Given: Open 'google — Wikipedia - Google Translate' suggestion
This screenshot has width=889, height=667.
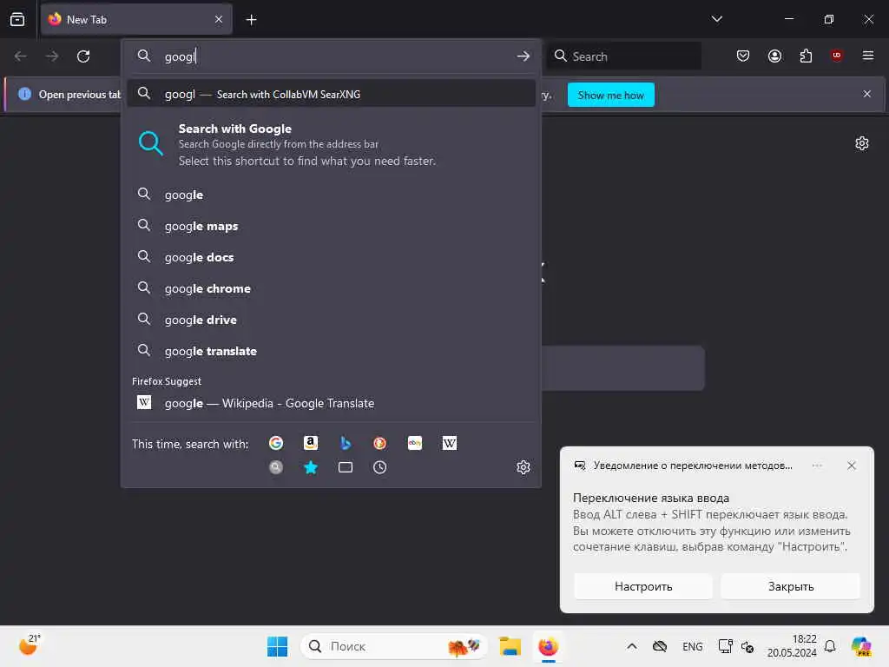Looking at the screenshot, I should tap(331, 403).
